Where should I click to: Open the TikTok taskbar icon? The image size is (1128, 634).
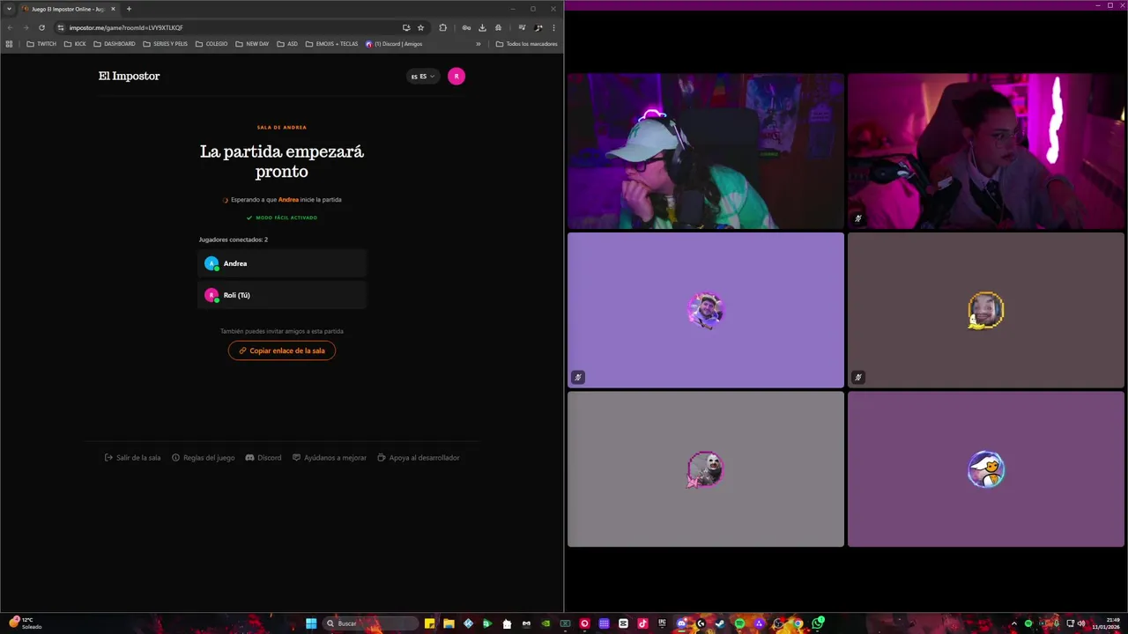642,623
